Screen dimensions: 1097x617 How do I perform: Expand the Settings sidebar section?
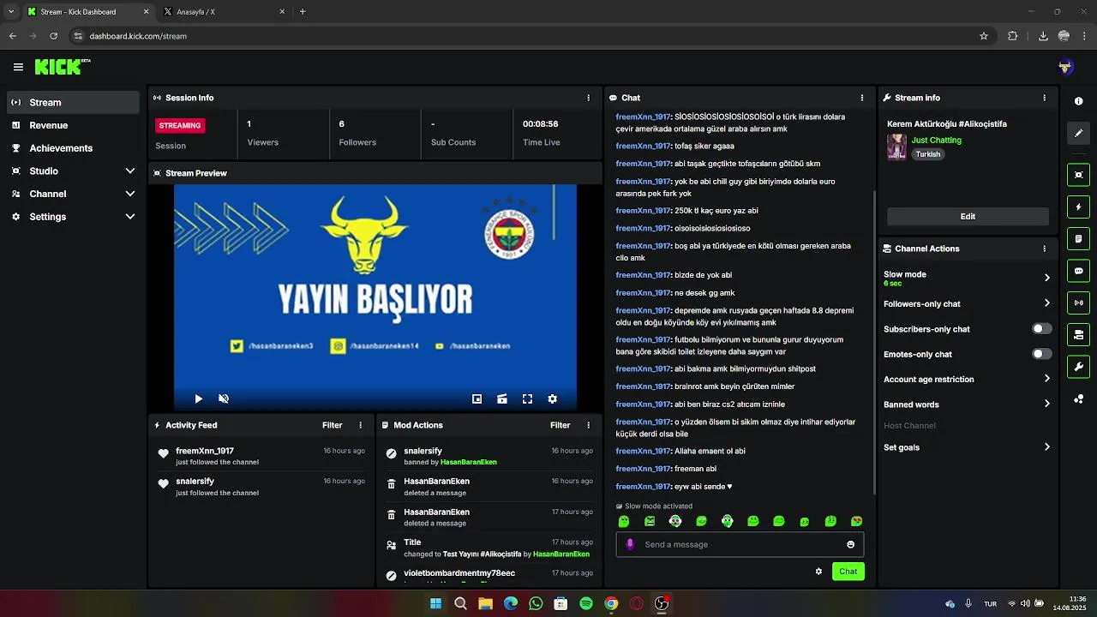(73, 217)
